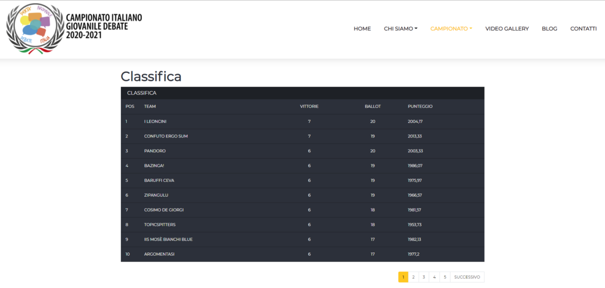Image resolution: width=605 pixels, height=288 pixels.
Task: Click the Classifica page heading
Action: point(151,76)
